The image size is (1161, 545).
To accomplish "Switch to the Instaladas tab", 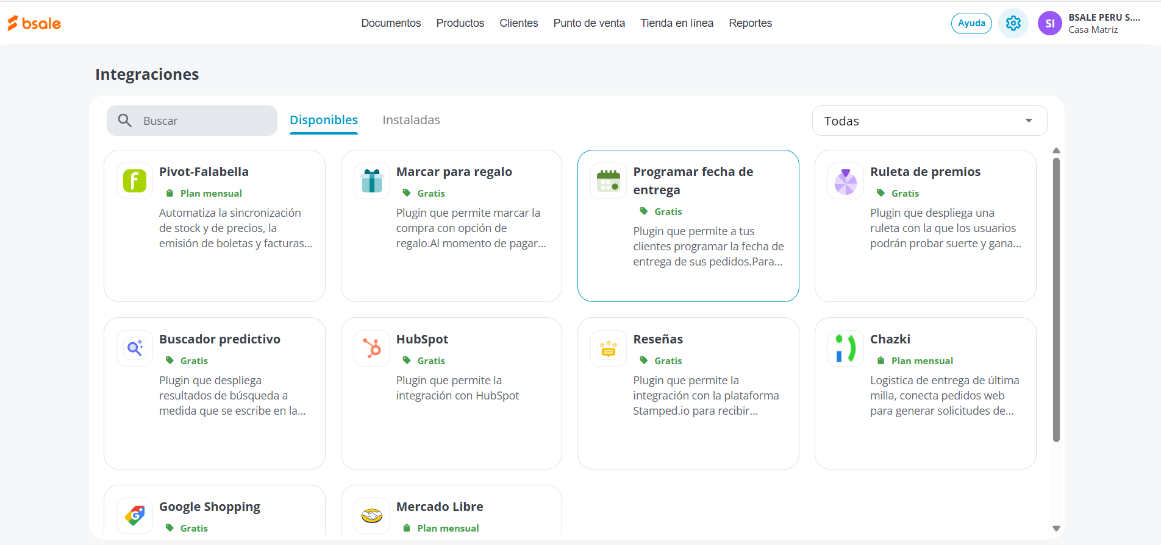I will tap(411, 120).
